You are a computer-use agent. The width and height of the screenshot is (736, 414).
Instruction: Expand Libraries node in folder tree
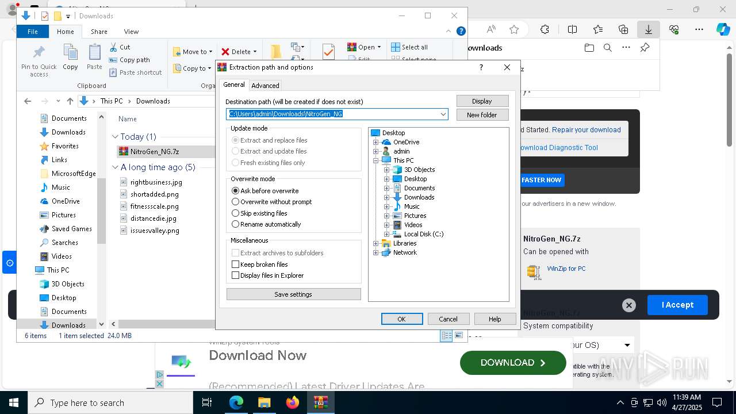coord(376,243)
